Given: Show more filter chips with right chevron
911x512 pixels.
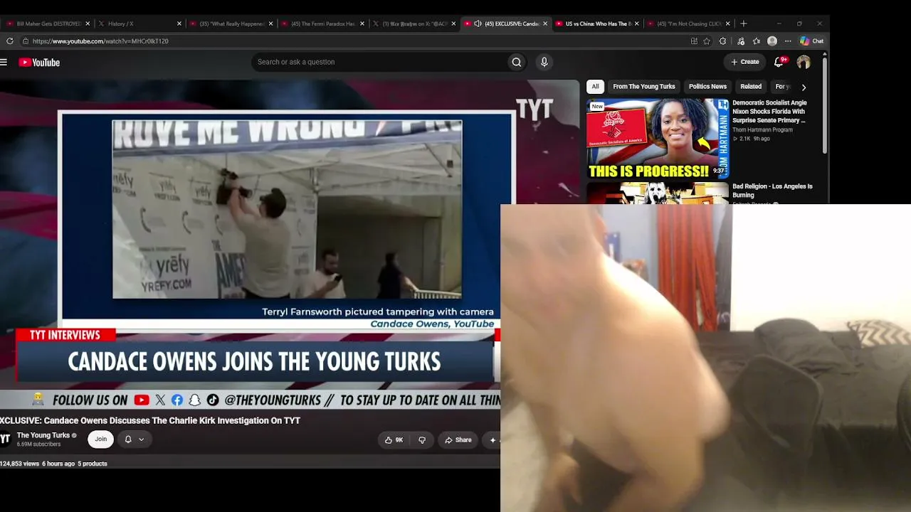Looking at the screenshot, I should pos(804,87).
